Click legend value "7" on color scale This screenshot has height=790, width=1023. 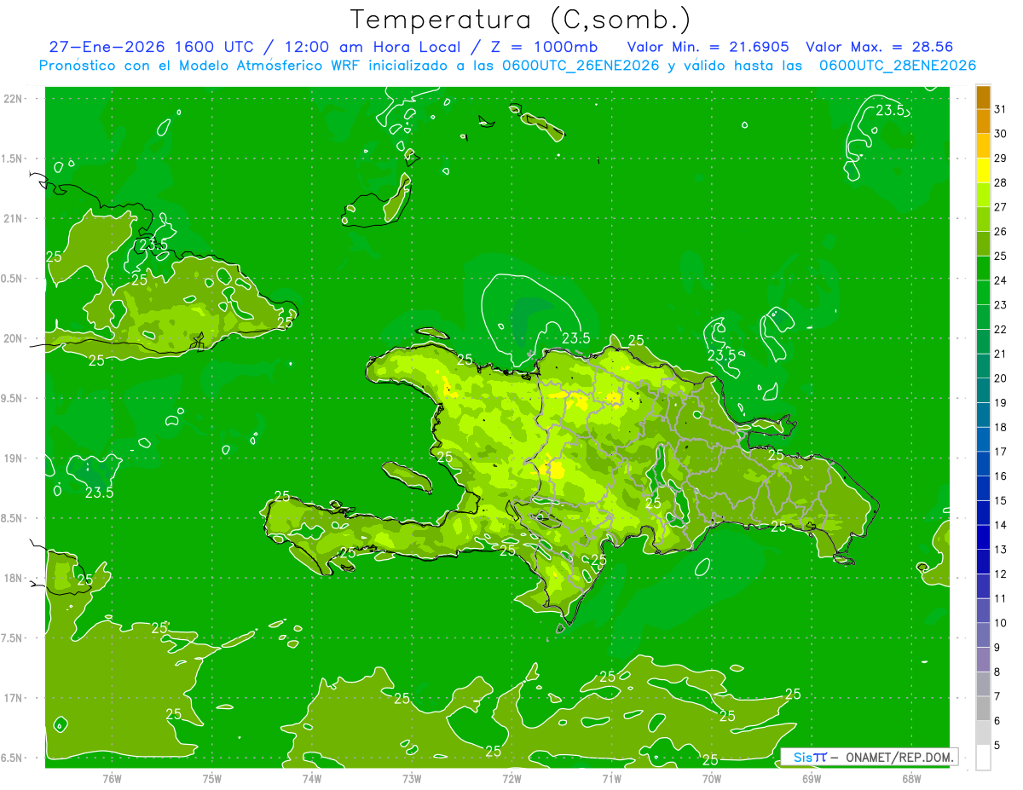pyautogui.click(x=997, y=696)
